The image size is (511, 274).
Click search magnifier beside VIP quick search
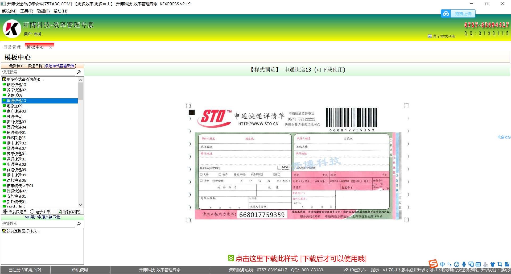tap(79, 224)
